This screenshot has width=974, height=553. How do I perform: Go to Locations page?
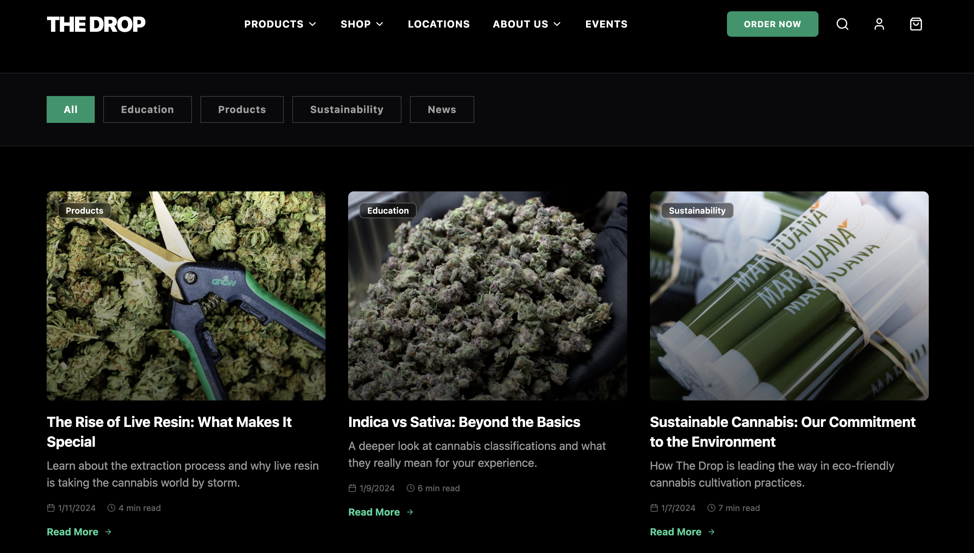pyautogui.click(x=439, y=24)
